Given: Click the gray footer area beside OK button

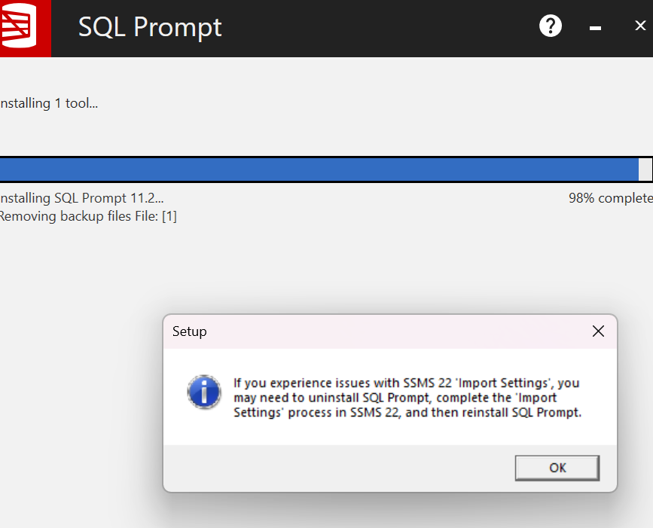Looking at the screenshot, I should 339,468.
